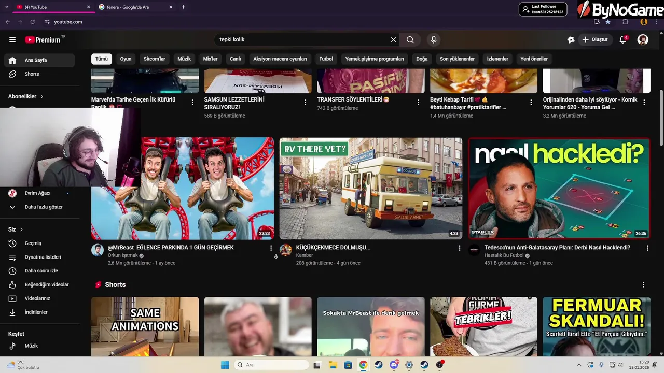Open Hastalık Bu Futbol channel avatar
664x373 pixels.
474,250
